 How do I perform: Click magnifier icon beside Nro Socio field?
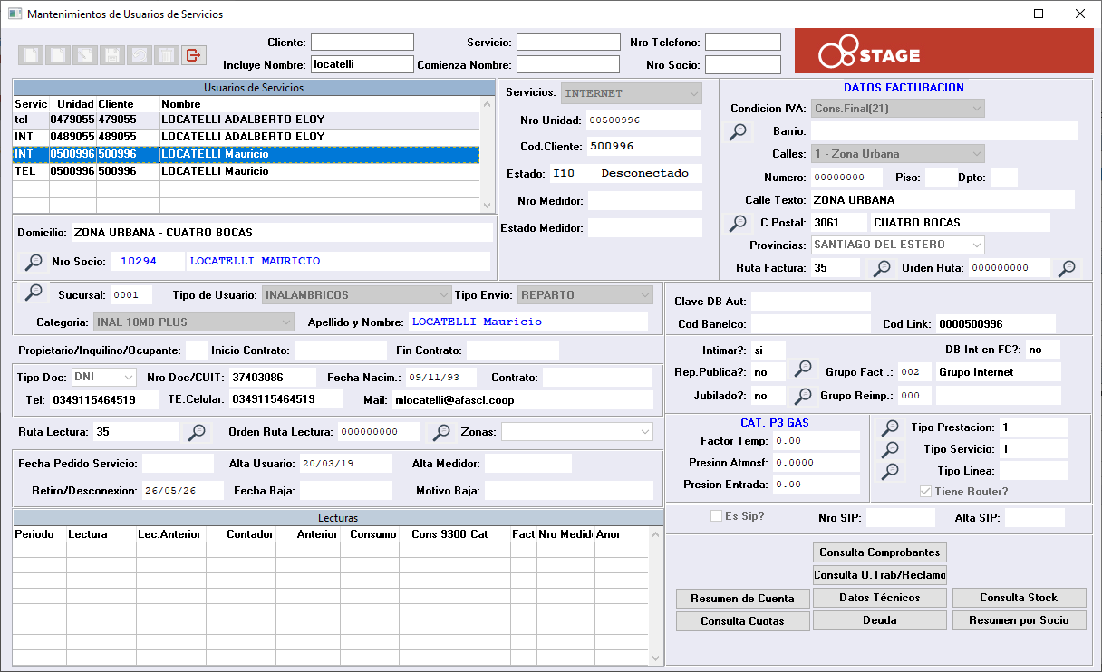pyautogui.click(x=34, y=262)
